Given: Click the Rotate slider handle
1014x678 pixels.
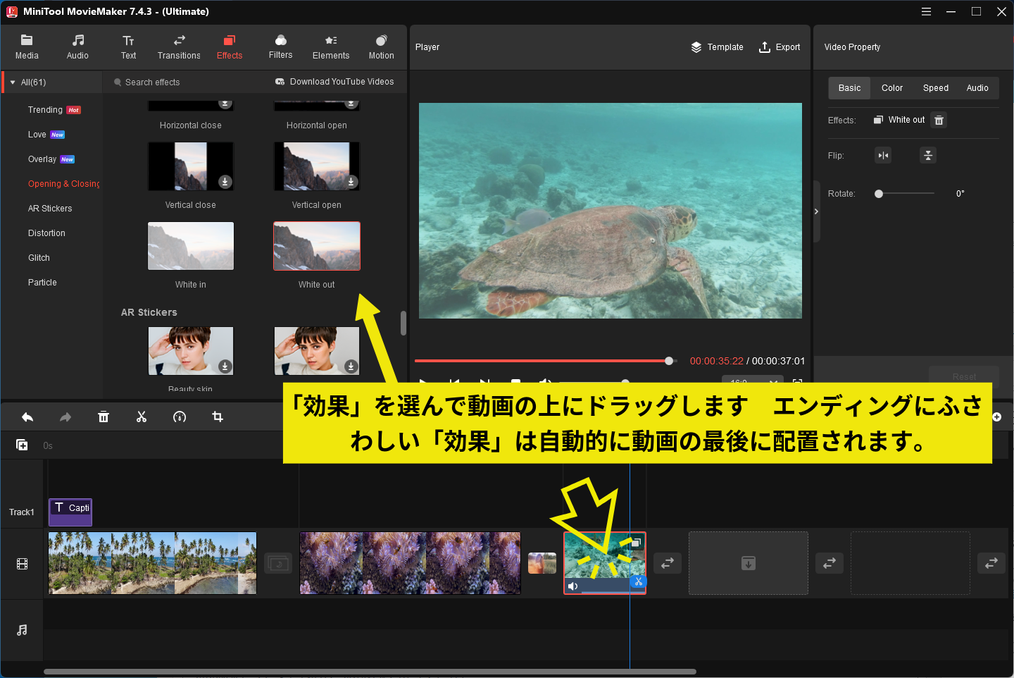Looking at the screenshot, I should click(x=879, y=194).
